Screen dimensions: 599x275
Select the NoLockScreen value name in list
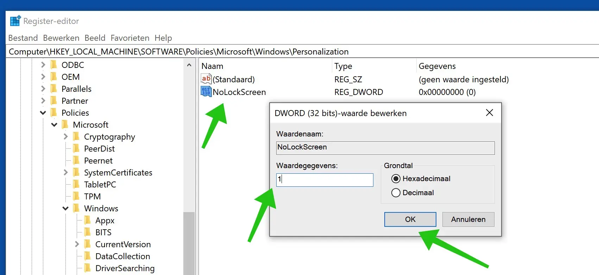pyautogui.click(x=239, y=92)
